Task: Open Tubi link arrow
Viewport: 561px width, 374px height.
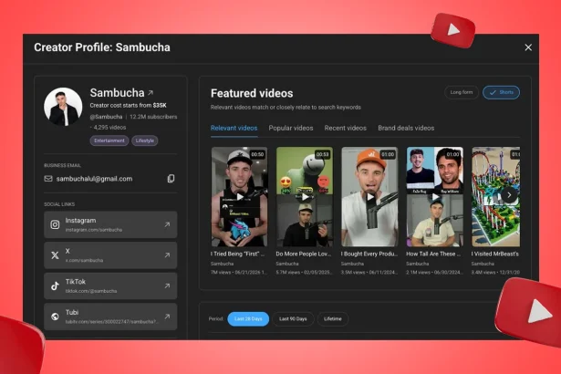Action: click(x=167, y=317)
